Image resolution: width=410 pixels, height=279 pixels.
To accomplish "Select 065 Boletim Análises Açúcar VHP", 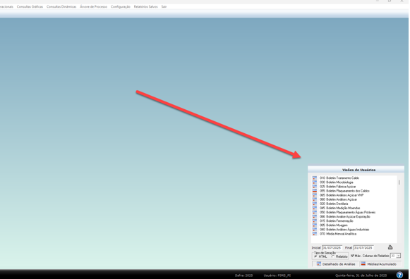I will tap(342, 195).
